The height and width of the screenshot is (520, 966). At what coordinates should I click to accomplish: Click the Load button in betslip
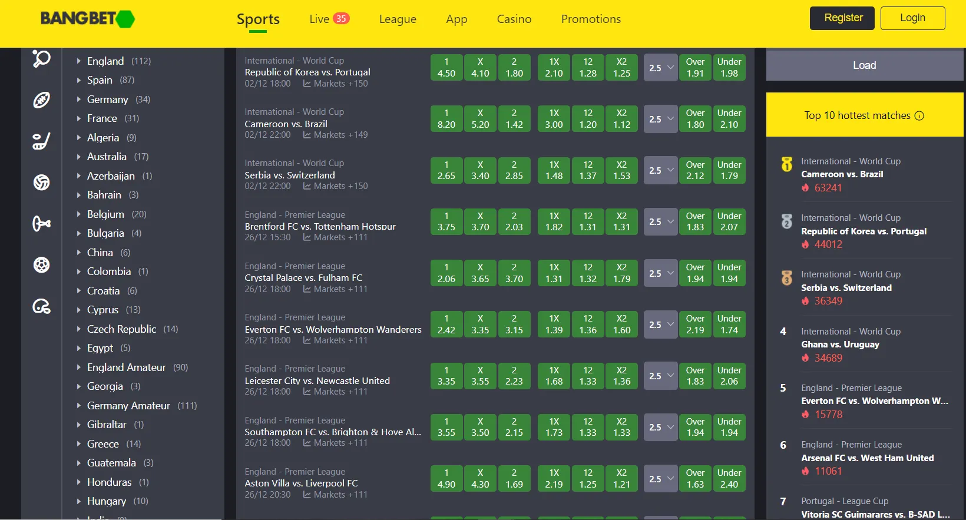tap(865, 65)
